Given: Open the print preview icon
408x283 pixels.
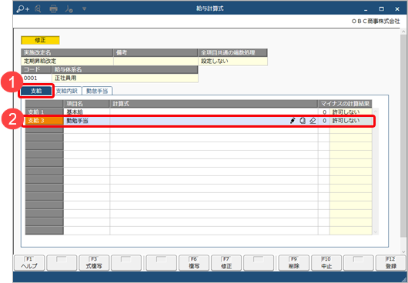Looking at the screenshot, I should (38, 9).
